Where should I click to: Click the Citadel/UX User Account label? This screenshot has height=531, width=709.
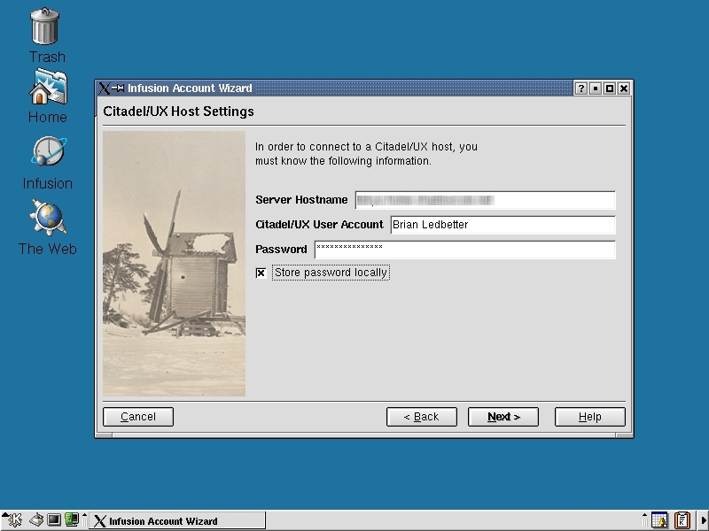(319, 225)
